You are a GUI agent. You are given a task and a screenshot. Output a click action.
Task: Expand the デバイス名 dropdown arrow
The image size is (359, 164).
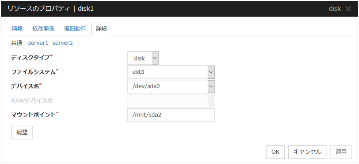[x=211, y=86]
